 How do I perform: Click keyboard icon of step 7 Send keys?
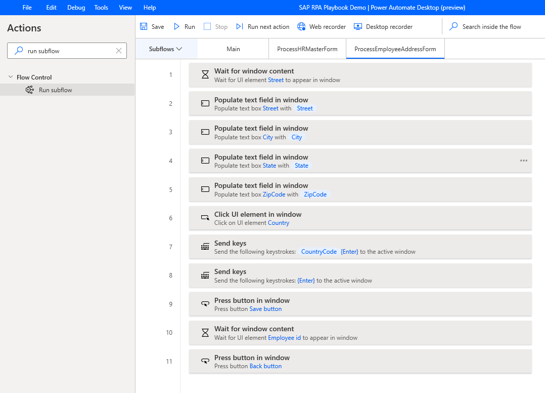pyautogui.click(x=205, y=247)
